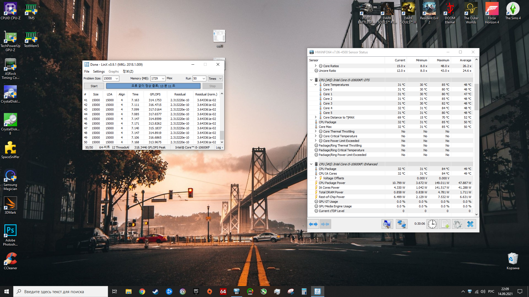This screenshot has height=297, width=529.
Task: Click the Windows taskbar search box
Action: (x=61, y=291)
